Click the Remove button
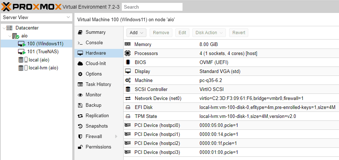This screenshot has height=160, width=339. pyautogui.click(x=161, y=33)
